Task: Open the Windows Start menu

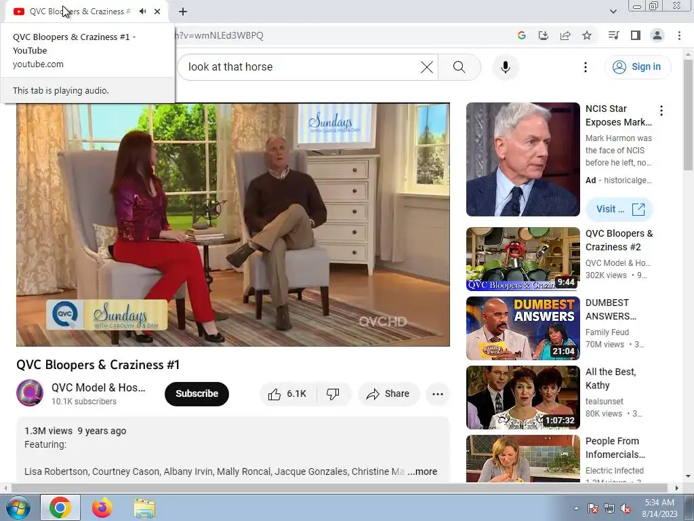Action: click(x=18, y=507)
